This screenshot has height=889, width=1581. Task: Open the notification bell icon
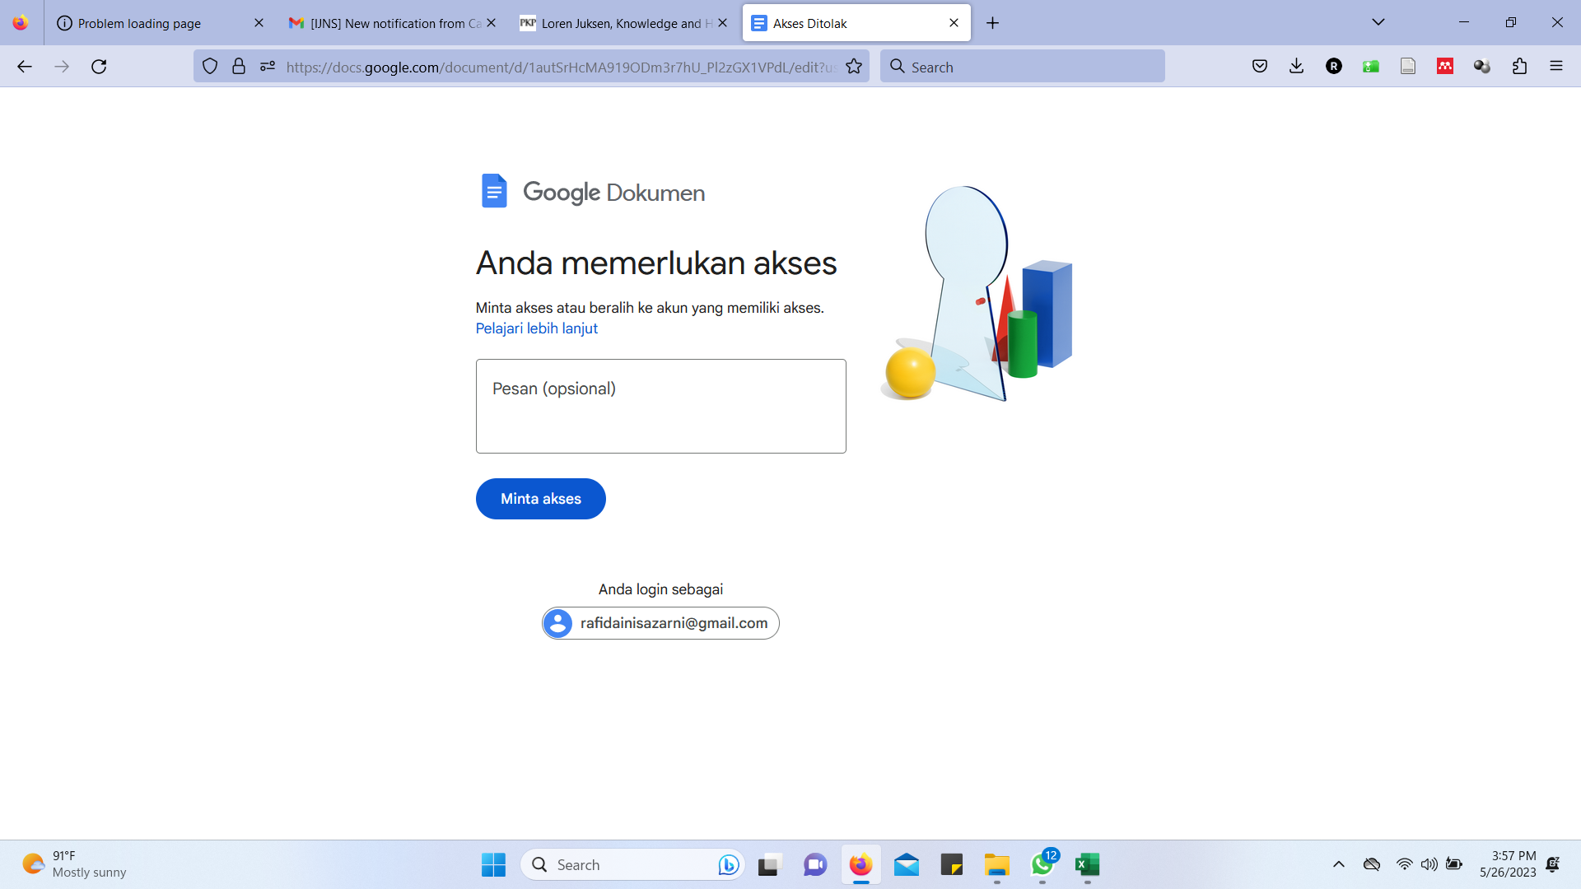pos(1553,864)
